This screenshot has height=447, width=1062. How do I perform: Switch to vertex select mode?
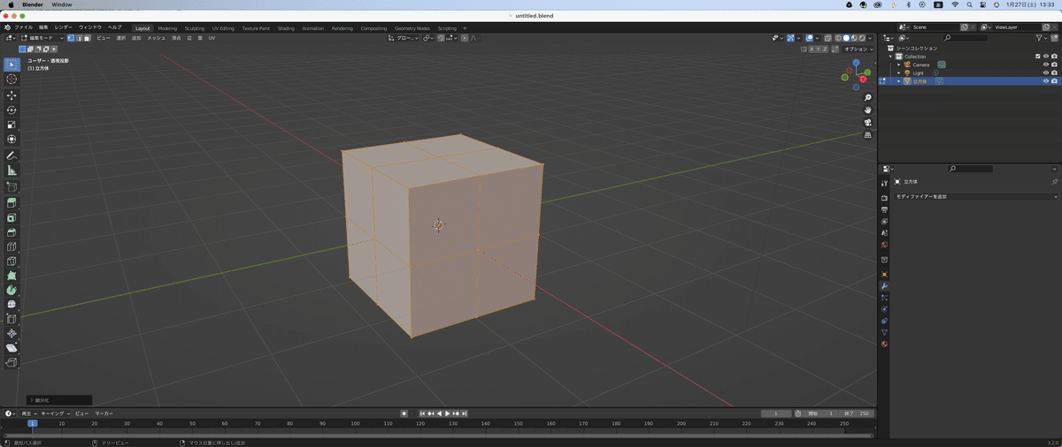coord(72,38)
